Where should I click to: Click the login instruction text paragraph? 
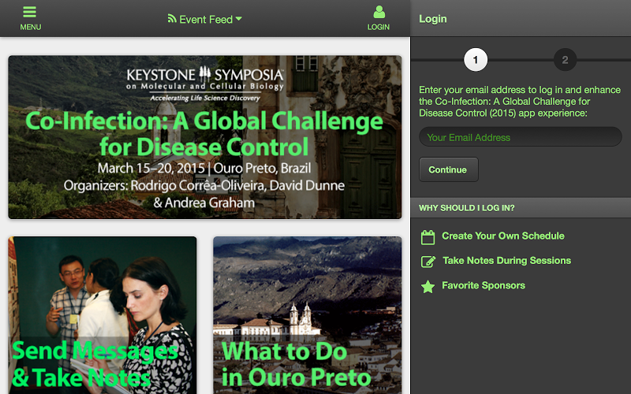coord(520,102)
